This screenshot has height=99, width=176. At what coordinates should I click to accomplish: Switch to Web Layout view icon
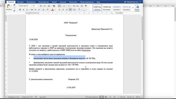(x=106, y=97)
